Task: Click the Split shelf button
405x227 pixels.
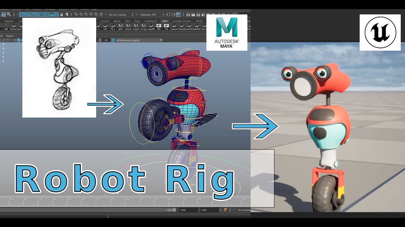Action: [x=121, y=27]
